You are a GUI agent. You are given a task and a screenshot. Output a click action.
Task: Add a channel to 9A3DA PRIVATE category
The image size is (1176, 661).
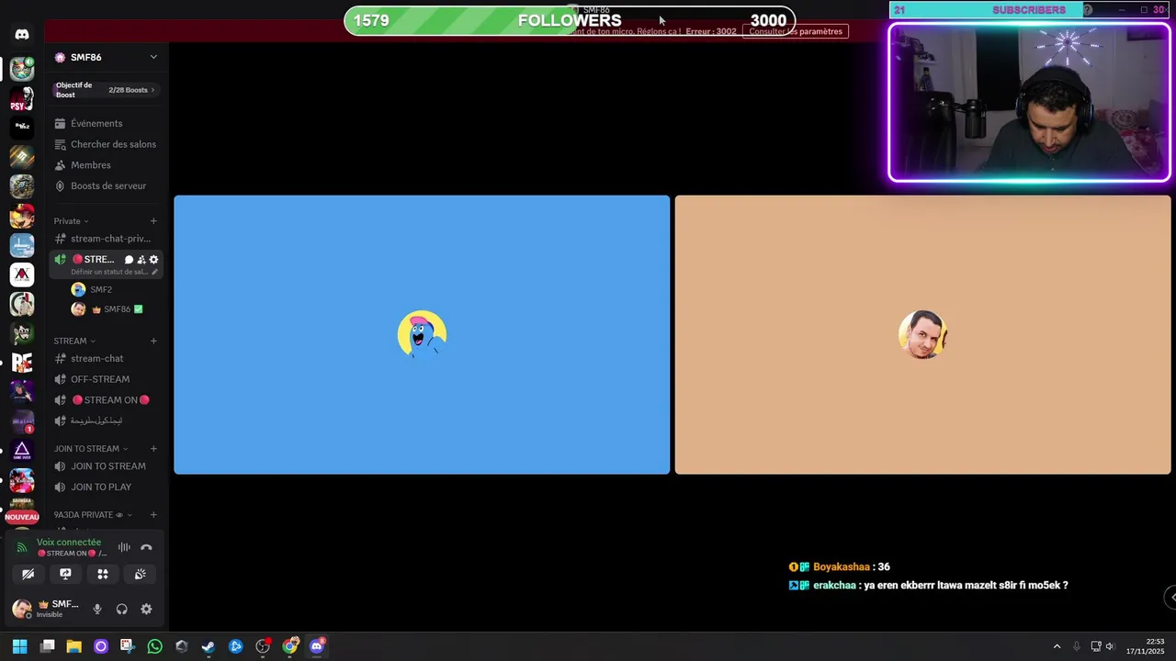point(153,515)
